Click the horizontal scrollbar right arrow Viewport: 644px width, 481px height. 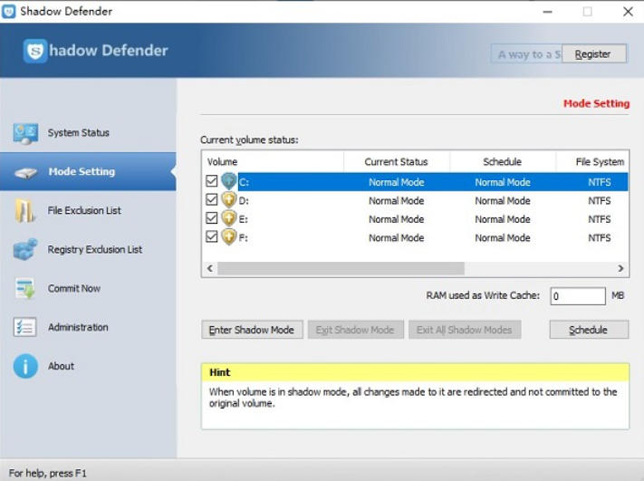click(621, 269)
